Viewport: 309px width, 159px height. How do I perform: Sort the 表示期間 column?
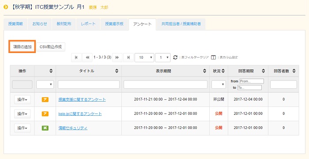click(204, 71)
